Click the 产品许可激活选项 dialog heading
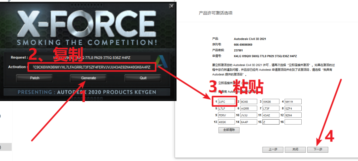Viewport: 358px width, 161px height. pos(215,13)
